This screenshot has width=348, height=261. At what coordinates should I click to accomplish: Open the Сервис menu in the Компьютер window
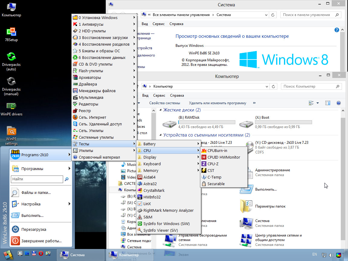click(x=159, y=95)
